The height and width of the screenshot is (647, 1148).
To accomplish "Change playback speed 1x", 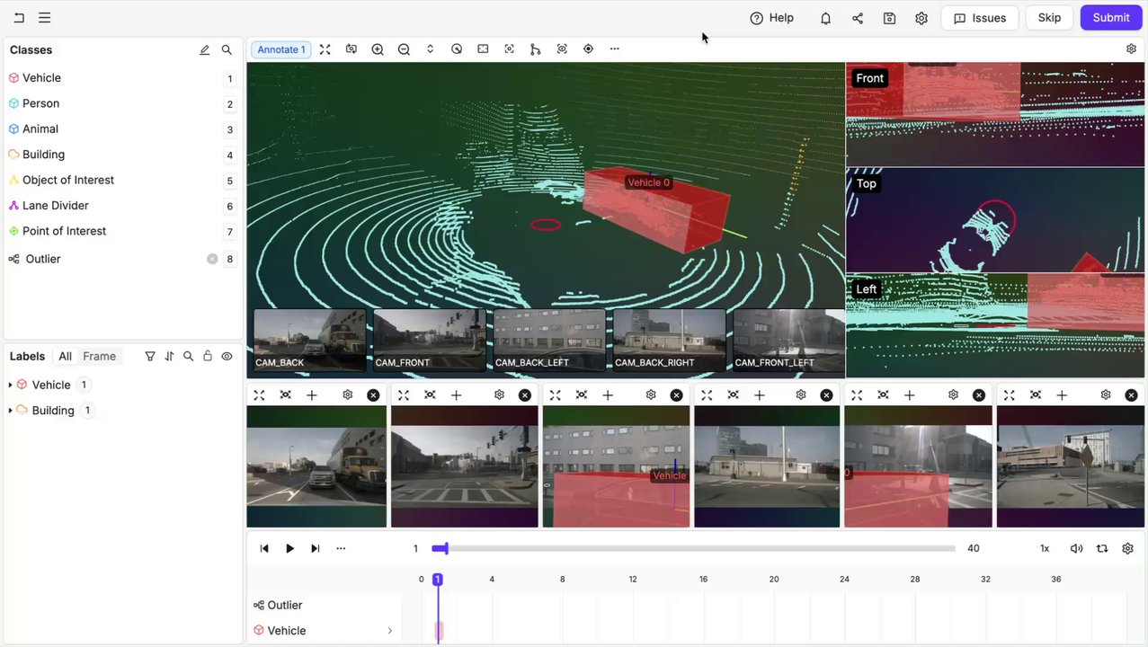I will [1045, 548].
